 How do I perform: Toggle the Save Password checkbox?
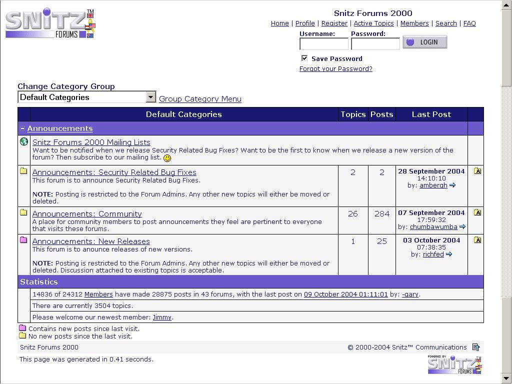[304, 58]
